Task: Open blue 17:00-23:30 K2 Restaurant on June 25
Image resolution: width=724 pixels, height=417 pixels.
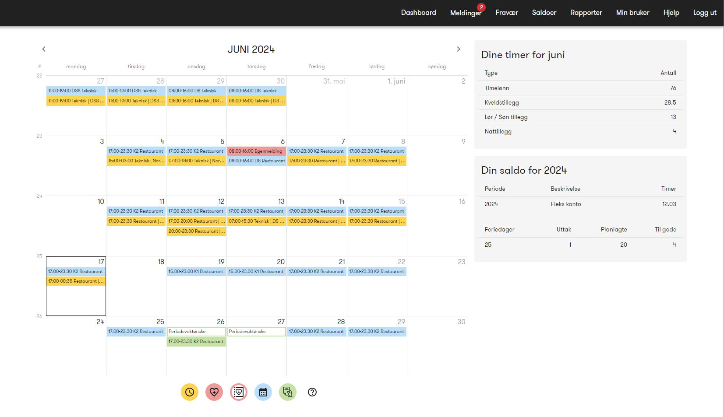Action: [x=136, y=332]
